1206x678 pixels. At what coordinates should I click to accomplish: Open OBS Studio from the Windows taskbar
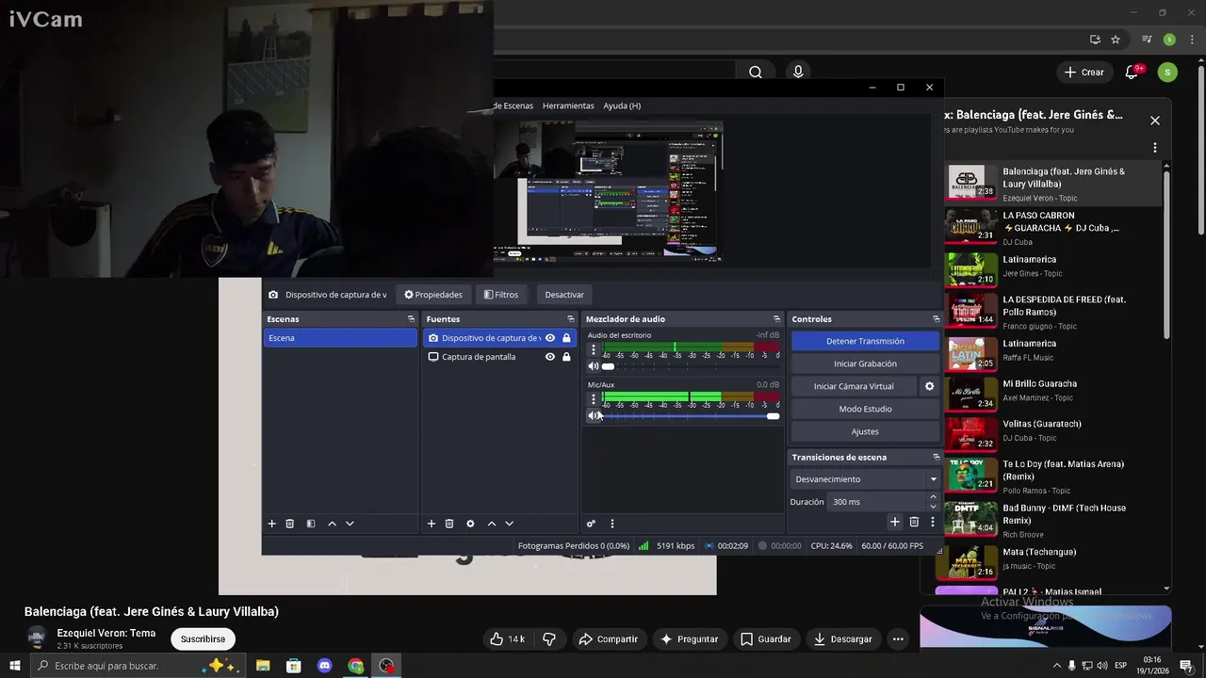click(386, 666)
